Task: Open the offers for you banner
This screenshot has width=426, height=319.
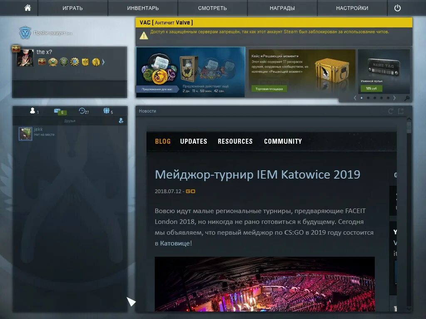Action: (x=191, y=72)
